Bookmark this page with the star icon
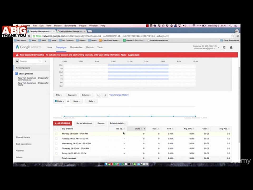 click(x=232, y=36)
